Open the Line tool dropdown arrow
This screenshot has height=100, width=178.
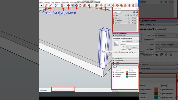[53, 5]
